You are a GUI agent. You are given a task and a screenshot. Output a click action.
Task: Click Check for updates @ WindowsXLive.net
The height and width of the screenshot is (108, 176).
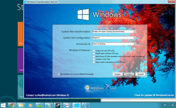point(154,95)
